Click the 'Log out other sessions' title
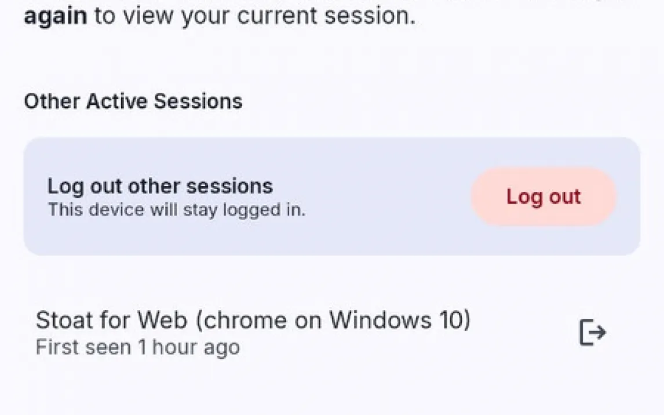Screen dimensions: 664x415 [160, 187]
